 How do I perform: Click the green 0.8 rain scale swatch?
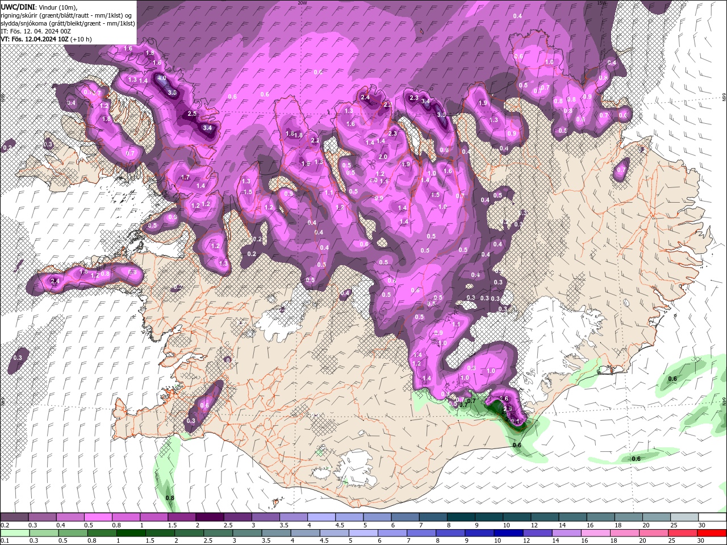coord(102,533)
